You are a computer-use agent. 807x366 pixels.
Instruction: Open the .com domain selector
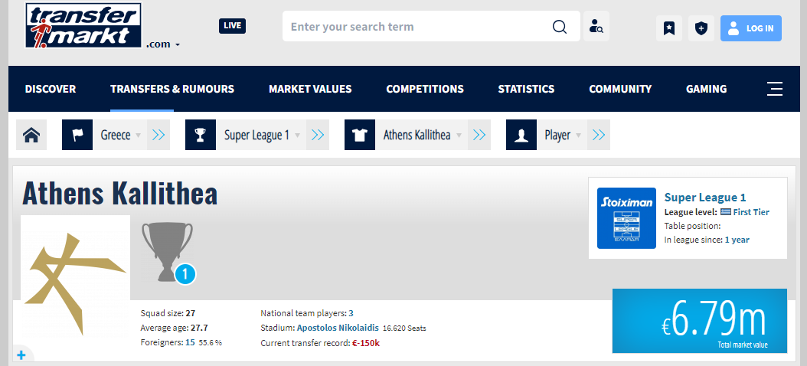163,44
